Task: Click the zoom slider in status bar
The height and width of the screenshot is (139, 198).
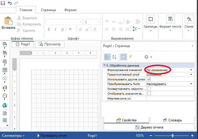Action: click(172, 136)
